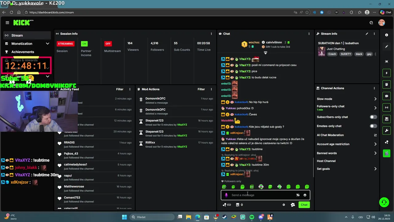
Task: Toggle Emotes-only chat switch
Action: point(373,126)
